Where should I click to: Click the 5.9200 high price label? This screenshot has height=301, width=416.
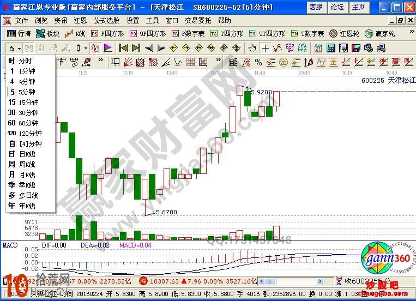[261, 92]
